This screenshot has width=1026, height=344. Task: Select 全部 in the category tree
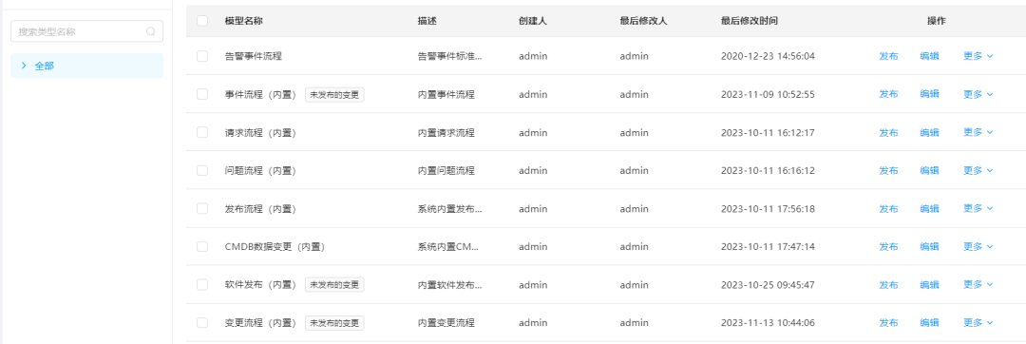(87, 66)
